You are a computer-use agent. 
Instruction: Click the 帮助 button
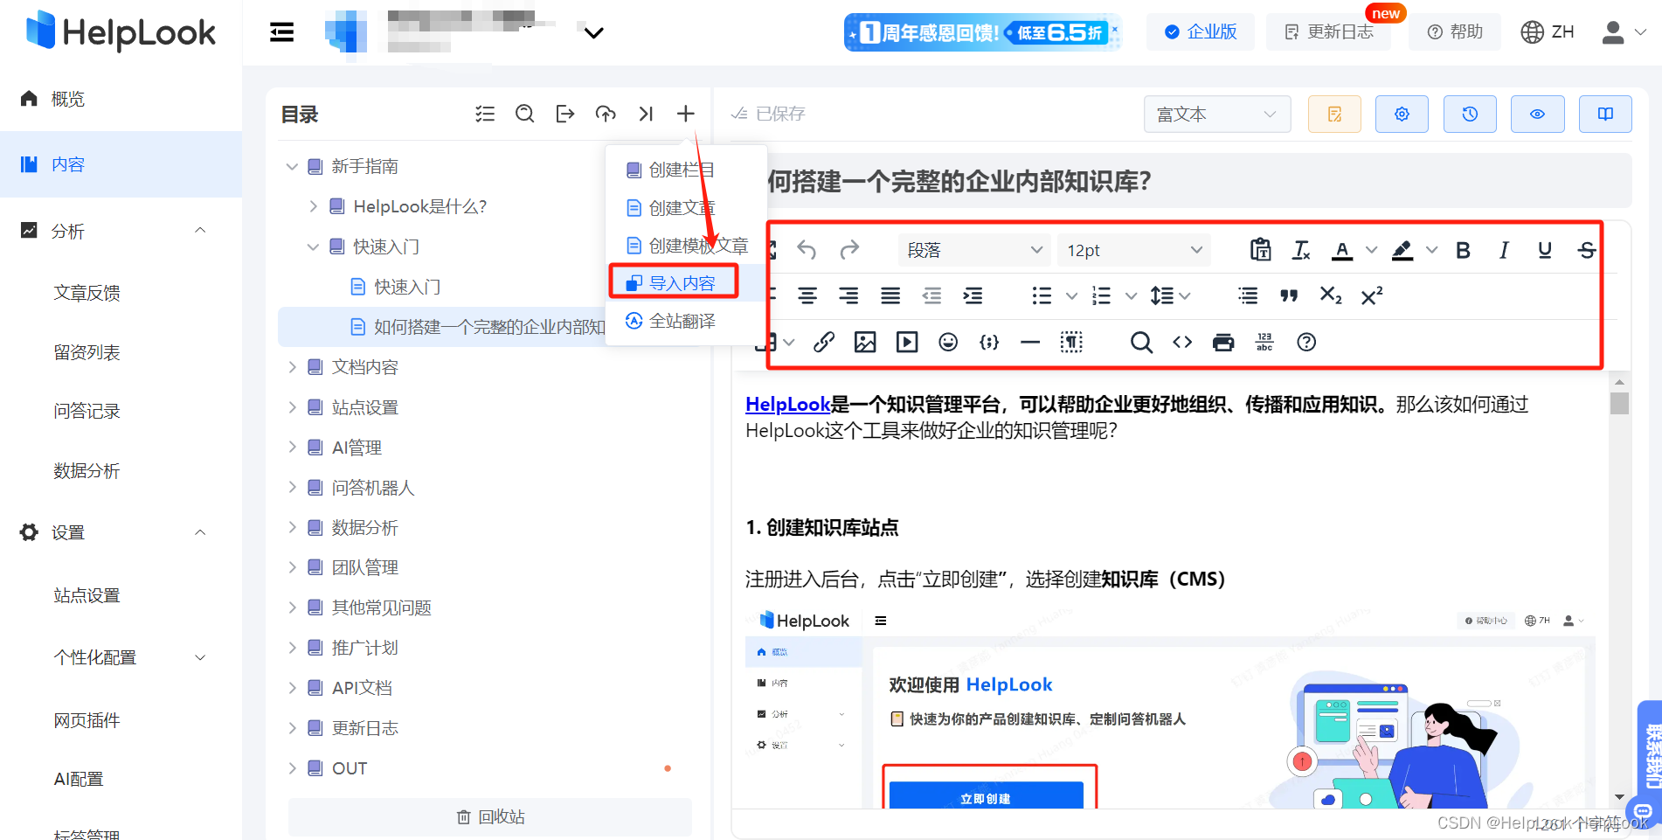point(1455,31)
